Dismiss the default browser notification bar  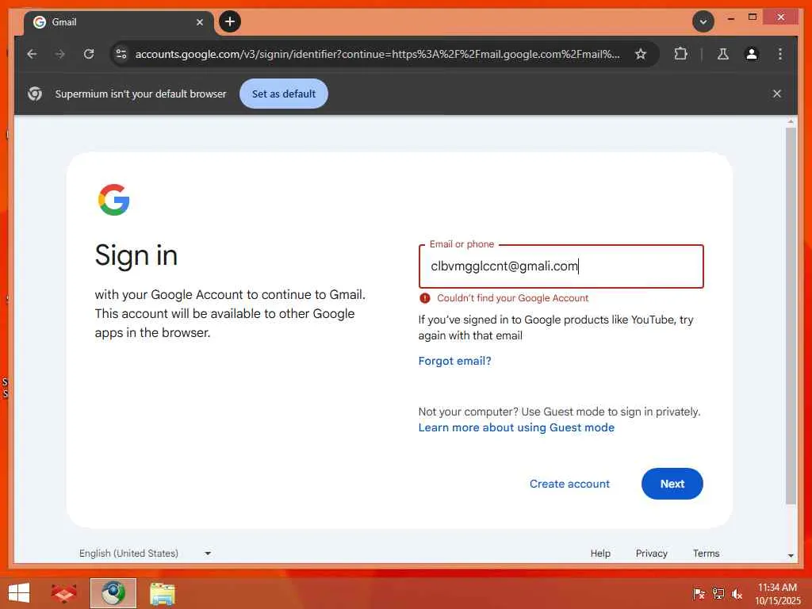777,94
